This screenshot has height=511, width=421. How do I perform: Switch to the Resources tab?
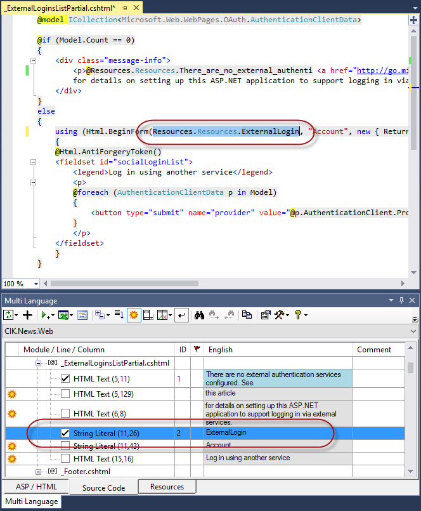(167, 487)
